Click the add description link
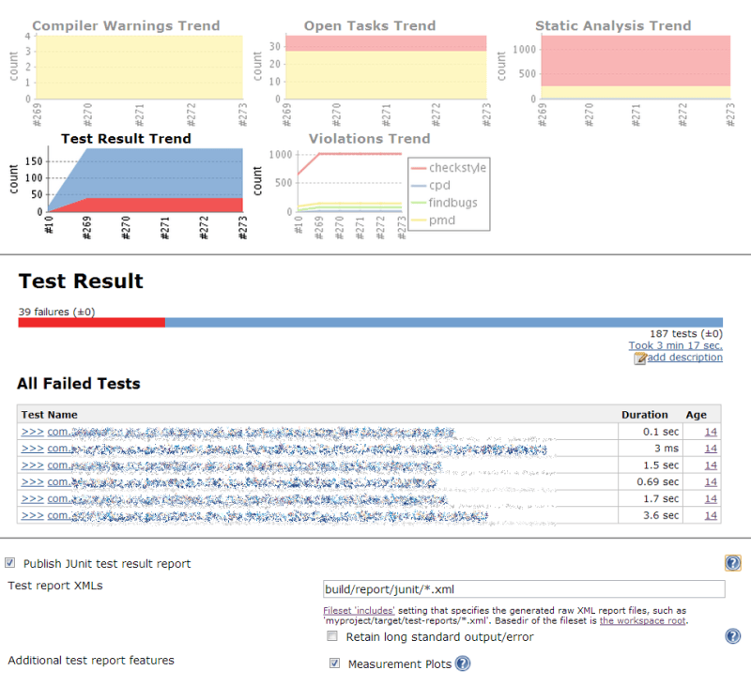Image resolution: width=751 pixels, height=686 pixels. (685, 358)
